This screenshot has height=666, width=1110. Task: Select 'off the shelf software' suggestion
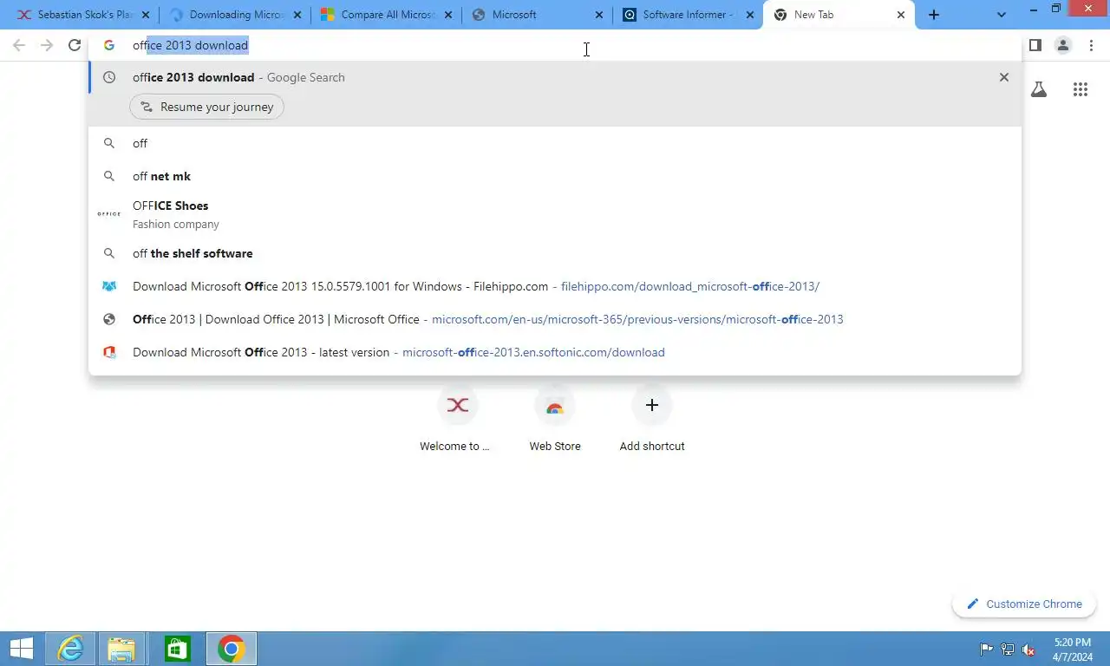[555, 253]
